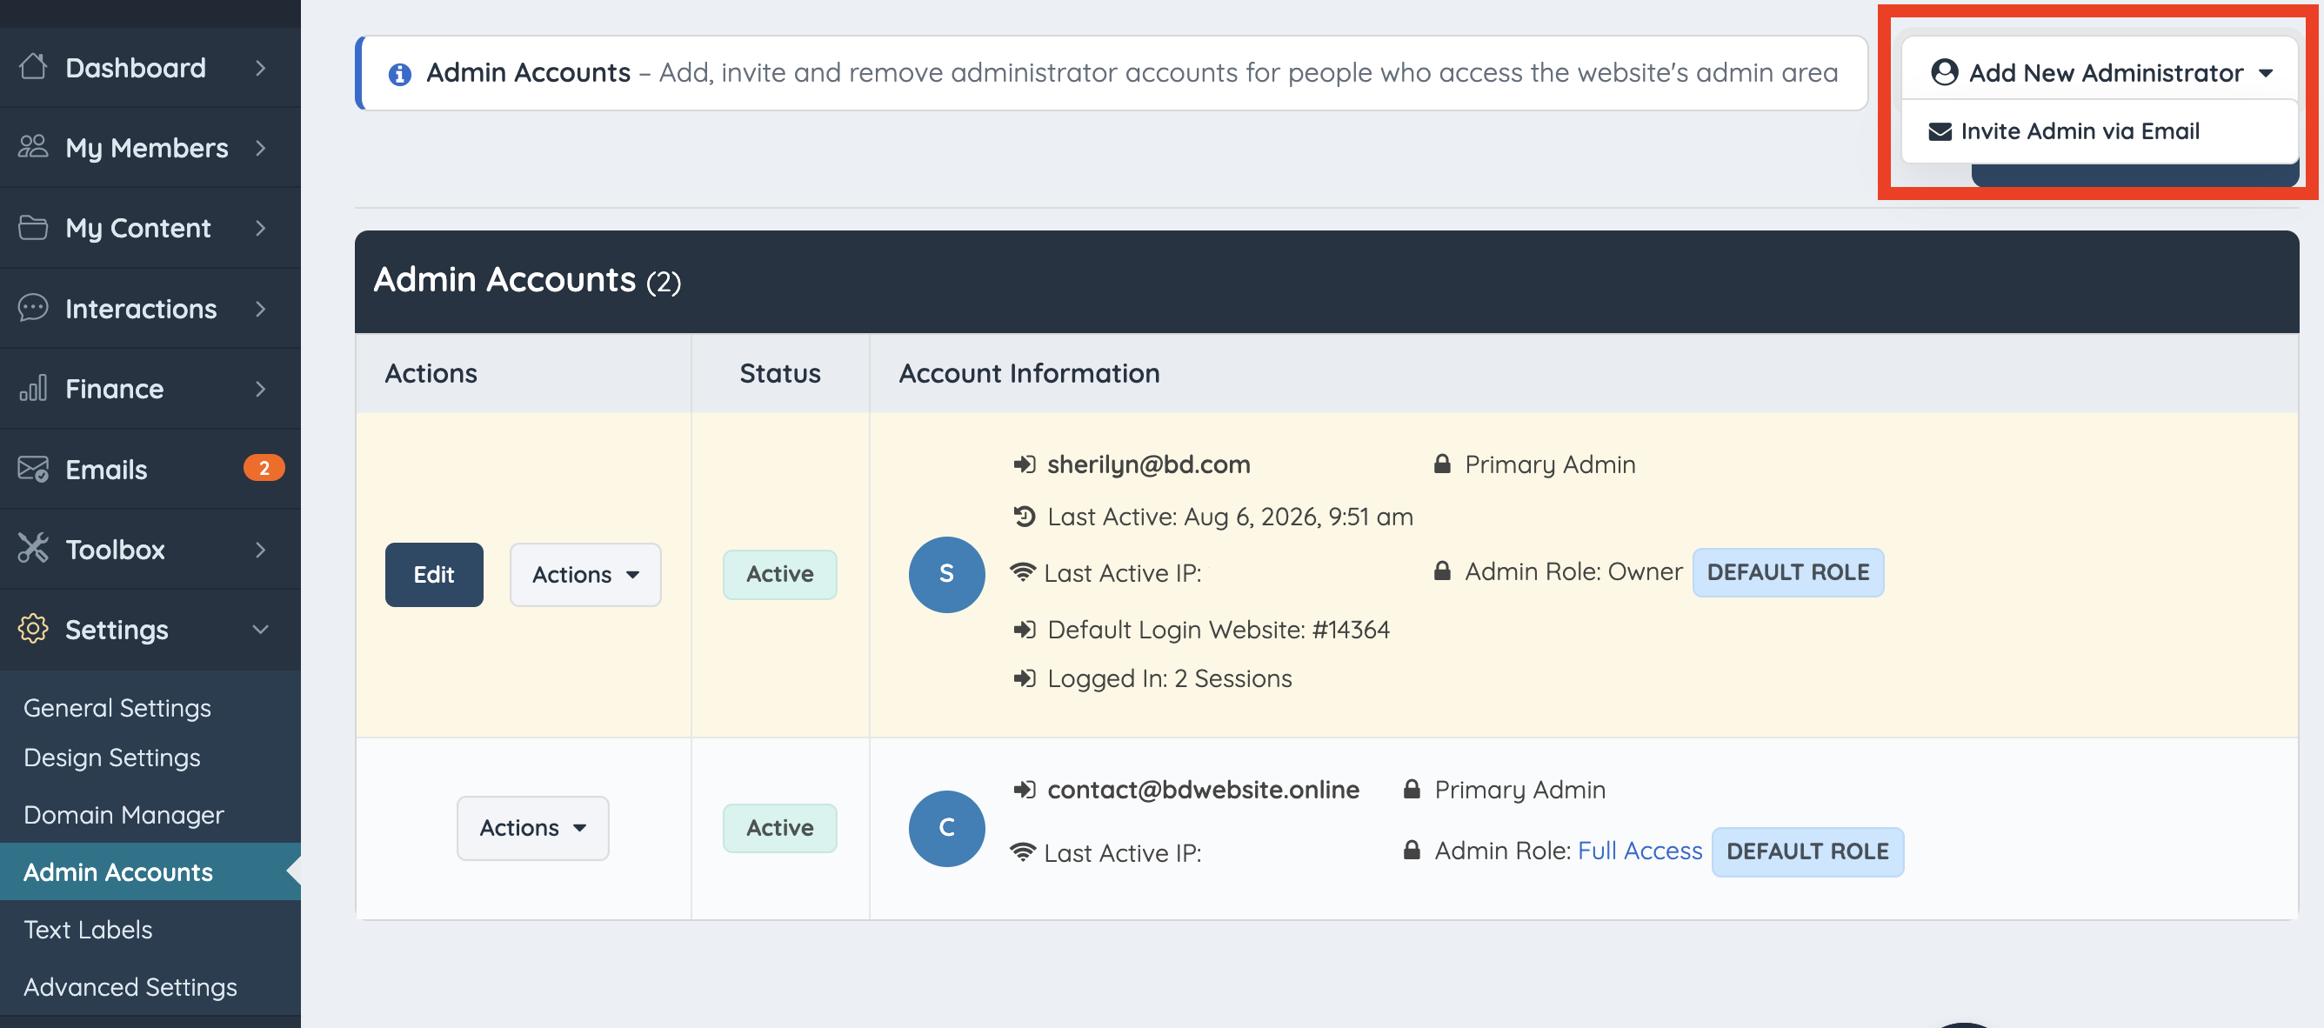Open General Settings

tap(117, 708)
